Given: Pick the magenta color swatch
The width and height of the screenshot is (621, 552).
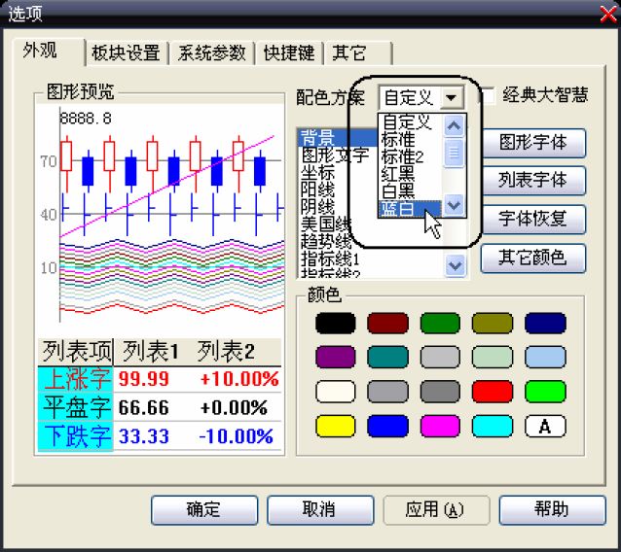Looking at the screenshot, I should (440, 427).
